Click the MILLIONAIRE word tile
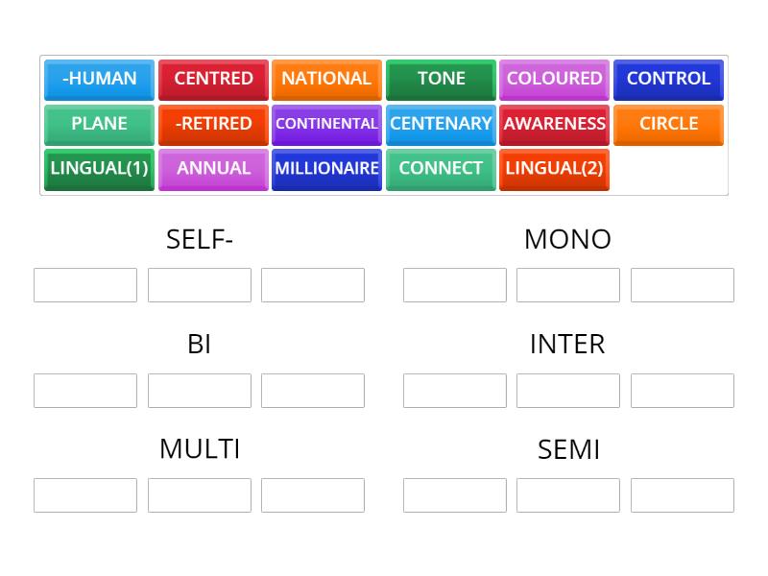 [x=326, y=169]
